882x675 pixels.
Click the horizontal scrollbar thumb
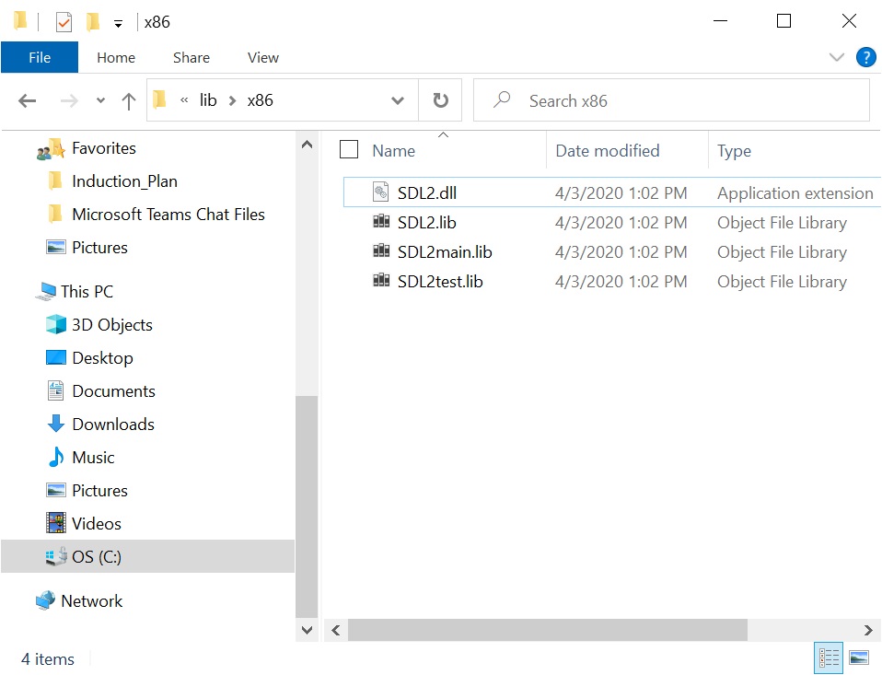pos(547,630)
